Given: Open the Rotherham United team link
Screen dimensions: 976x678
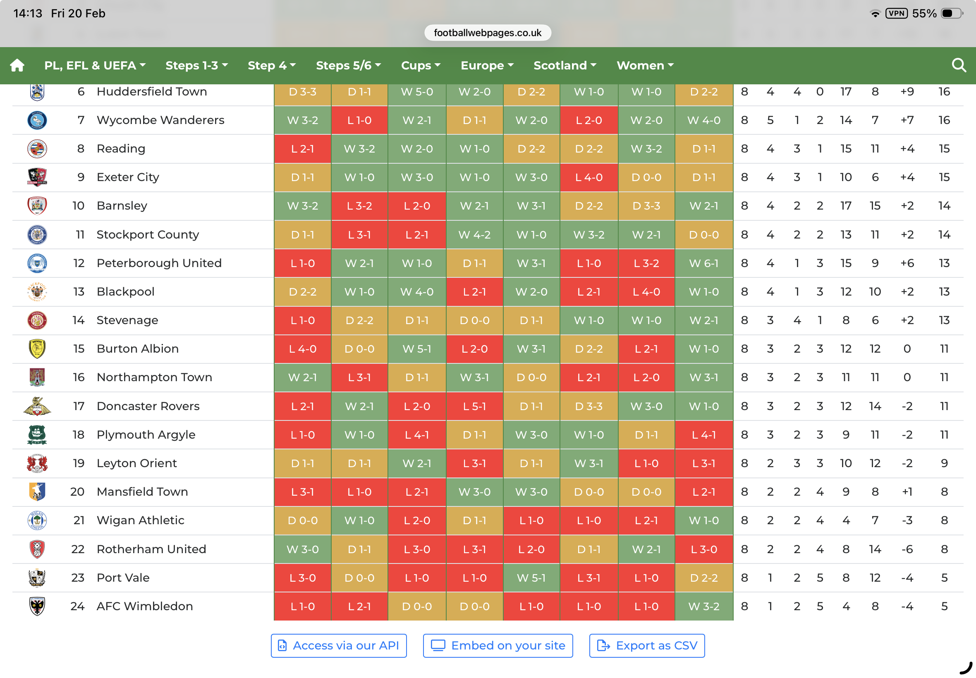Looking at the screenshot, I should coord(151,549).
